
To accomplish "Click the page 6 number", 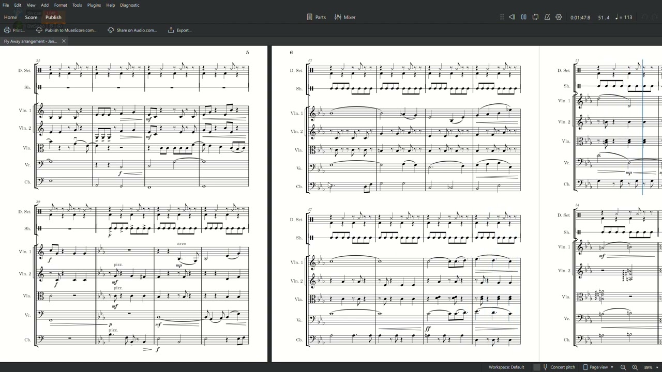I will tap(291, 52).
